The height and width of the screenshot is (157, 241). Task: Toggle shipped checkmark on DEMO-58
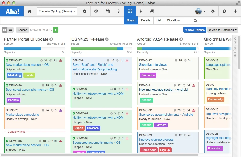[7, 85]
